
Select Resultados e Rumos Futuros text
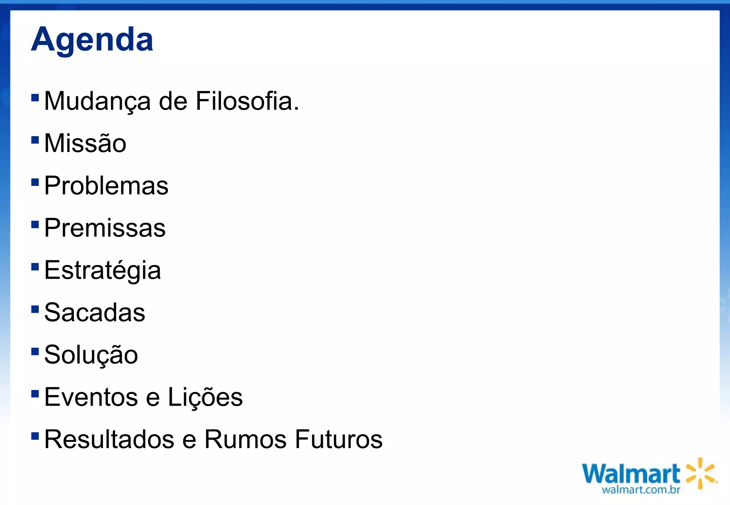coord(213,439)
